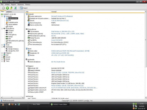147x110 pixels.
Task: Select Dźwięk Windows tree item
Action: (13, 49)
